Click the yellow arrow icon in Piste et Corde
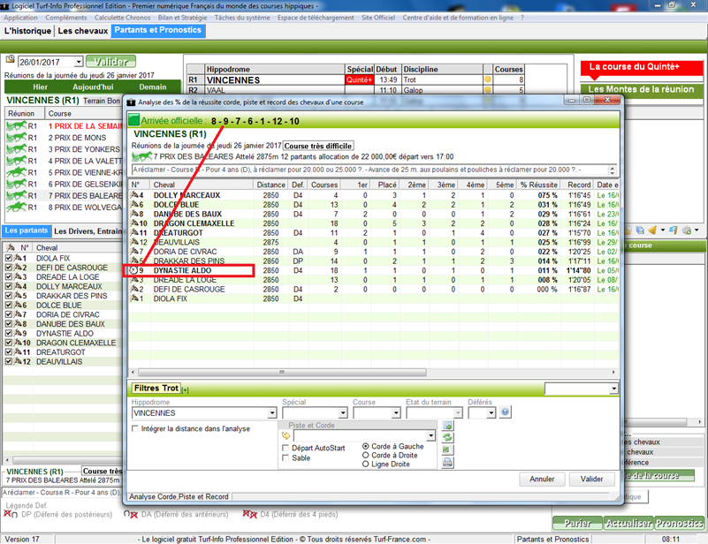708x544 pixels. [x=285, y=435]
